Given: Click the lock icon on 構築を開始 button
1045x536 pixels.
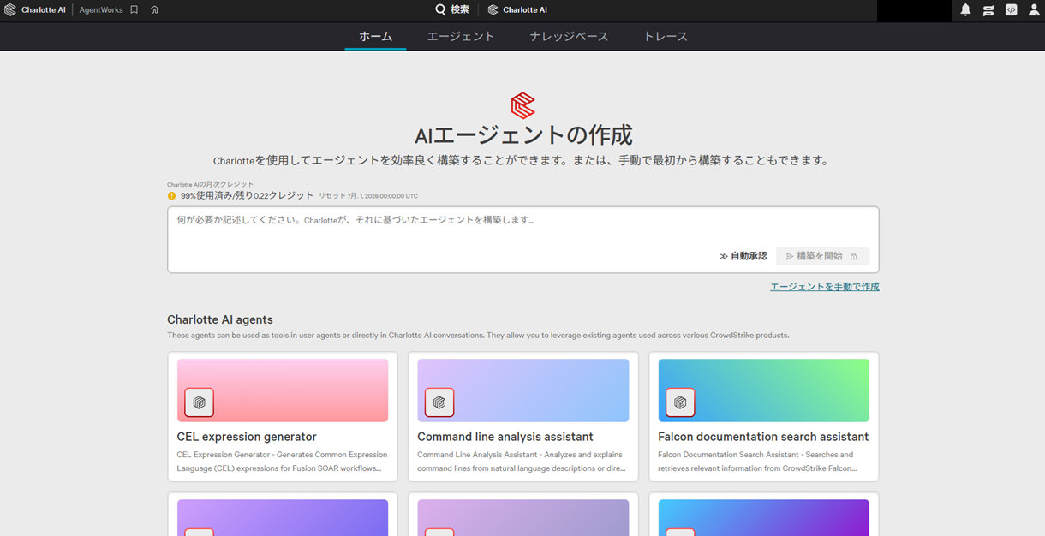Looking at the screenshot, I should pos(854,256).
